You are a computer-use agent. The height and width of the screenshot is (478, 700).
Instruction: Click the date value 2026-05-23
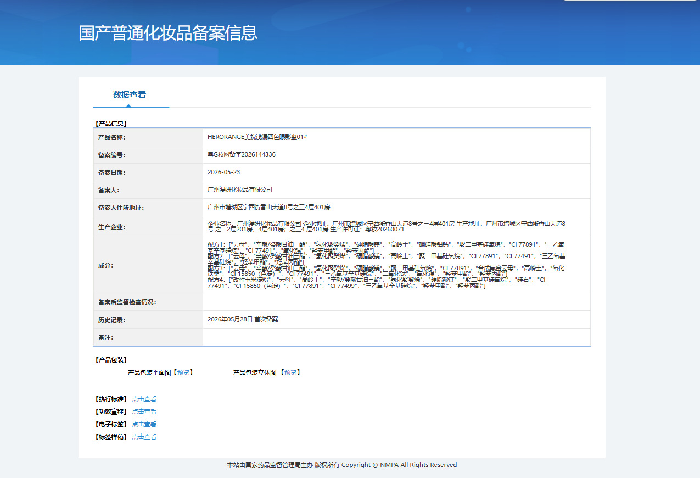click(224, 172)
